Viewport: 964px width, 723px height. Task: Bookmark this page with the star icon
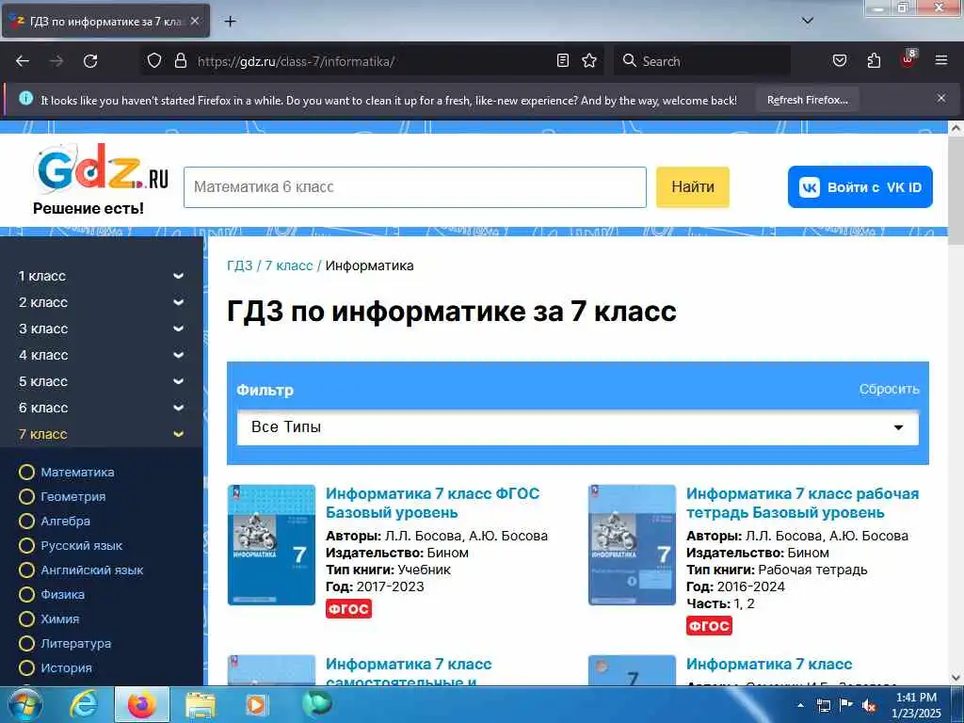589,61
